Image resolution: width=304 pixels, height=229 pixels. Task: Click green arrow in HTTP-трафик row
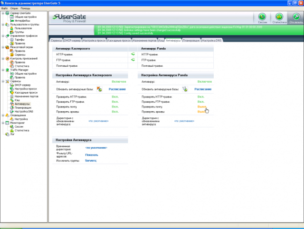tap(133, 54)
